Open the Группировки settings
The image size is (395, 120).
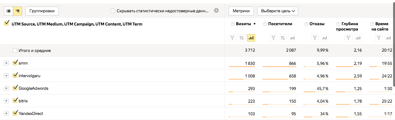(x=42, y=11)
